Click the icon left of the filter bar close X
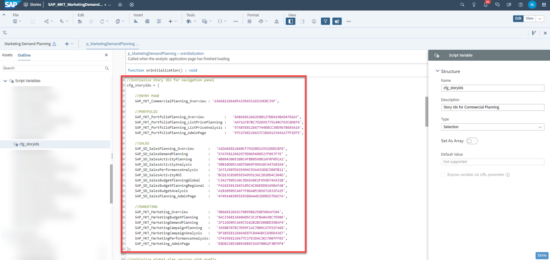 pyautogui.click(x=534, y=33)
